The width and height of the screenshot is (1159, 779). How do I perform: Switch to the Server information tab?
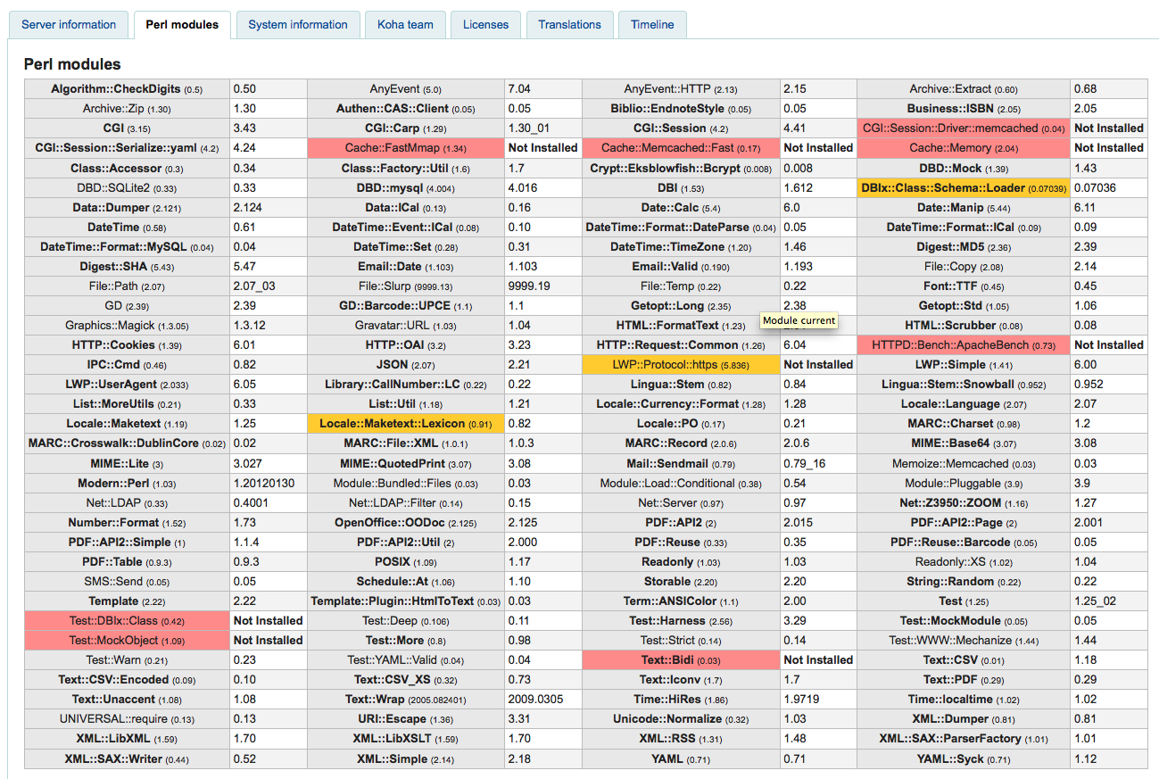click(69, 25)
